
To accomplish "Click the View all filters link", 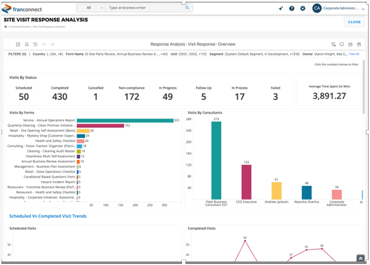I will pos(354,54).
